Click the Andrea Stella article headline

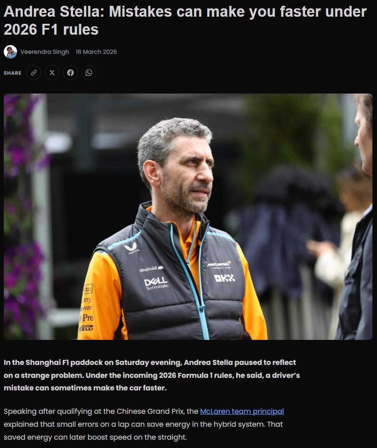[x=185, y=20]
